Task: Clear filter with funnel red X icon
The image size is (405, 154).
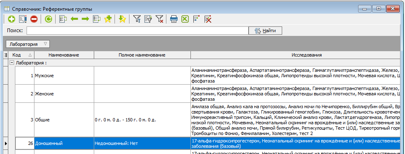Action: tap(159, 19)
